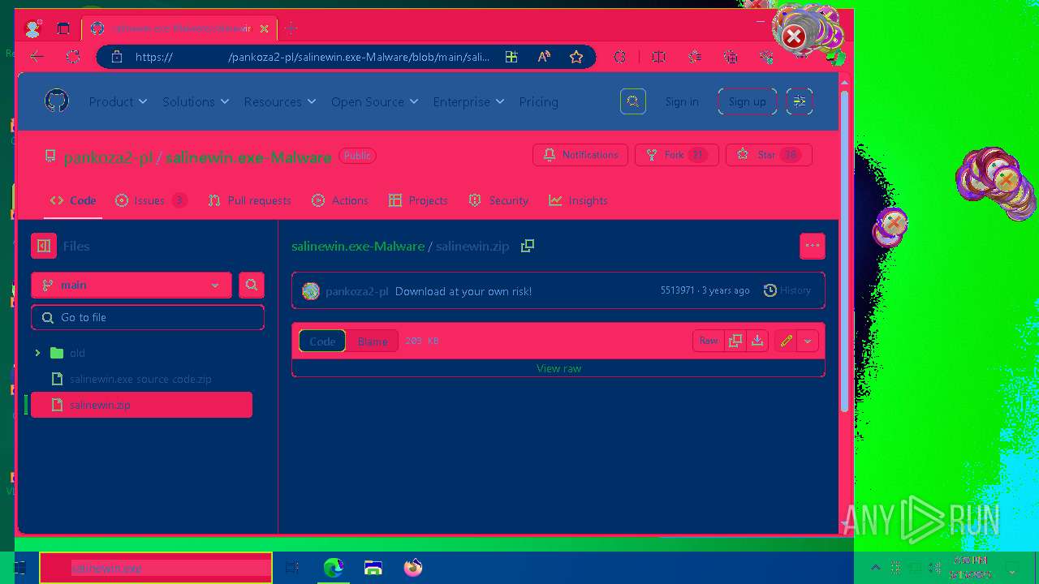Screen dimensions: 1039x584
Task: Open the Windows Start button
Action: point(19,568)
